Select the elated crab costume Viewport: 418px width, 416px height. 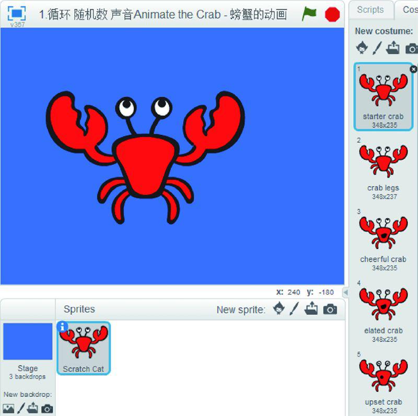(384, 311)
